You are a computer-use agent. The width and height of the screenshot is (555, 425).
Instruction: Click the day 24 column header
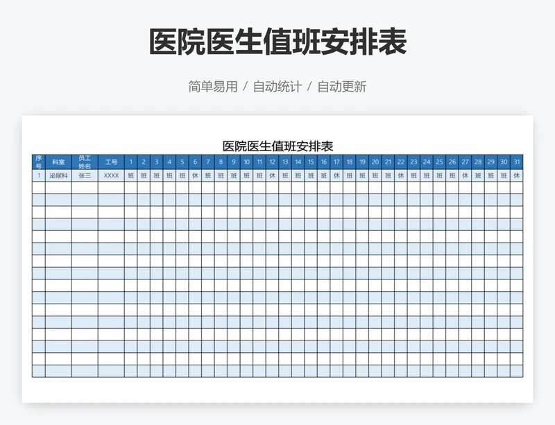427,162
